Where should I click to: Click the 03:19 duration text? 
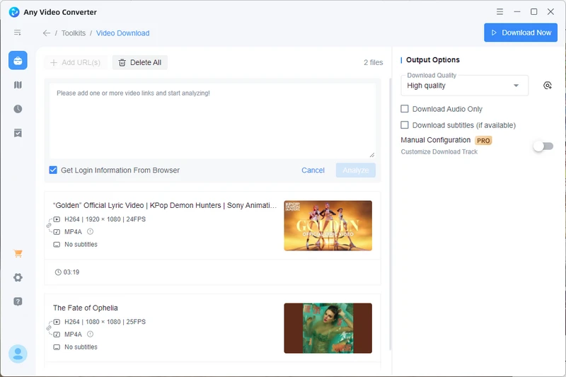[71, 272]
